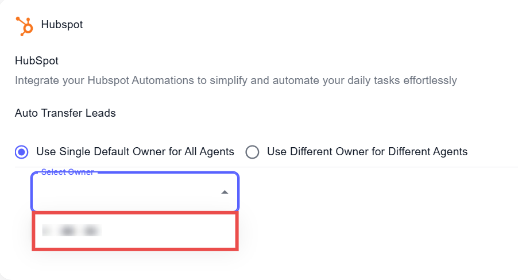
Task: Choose the blurred owner option in list
Action: click(72, 231)
